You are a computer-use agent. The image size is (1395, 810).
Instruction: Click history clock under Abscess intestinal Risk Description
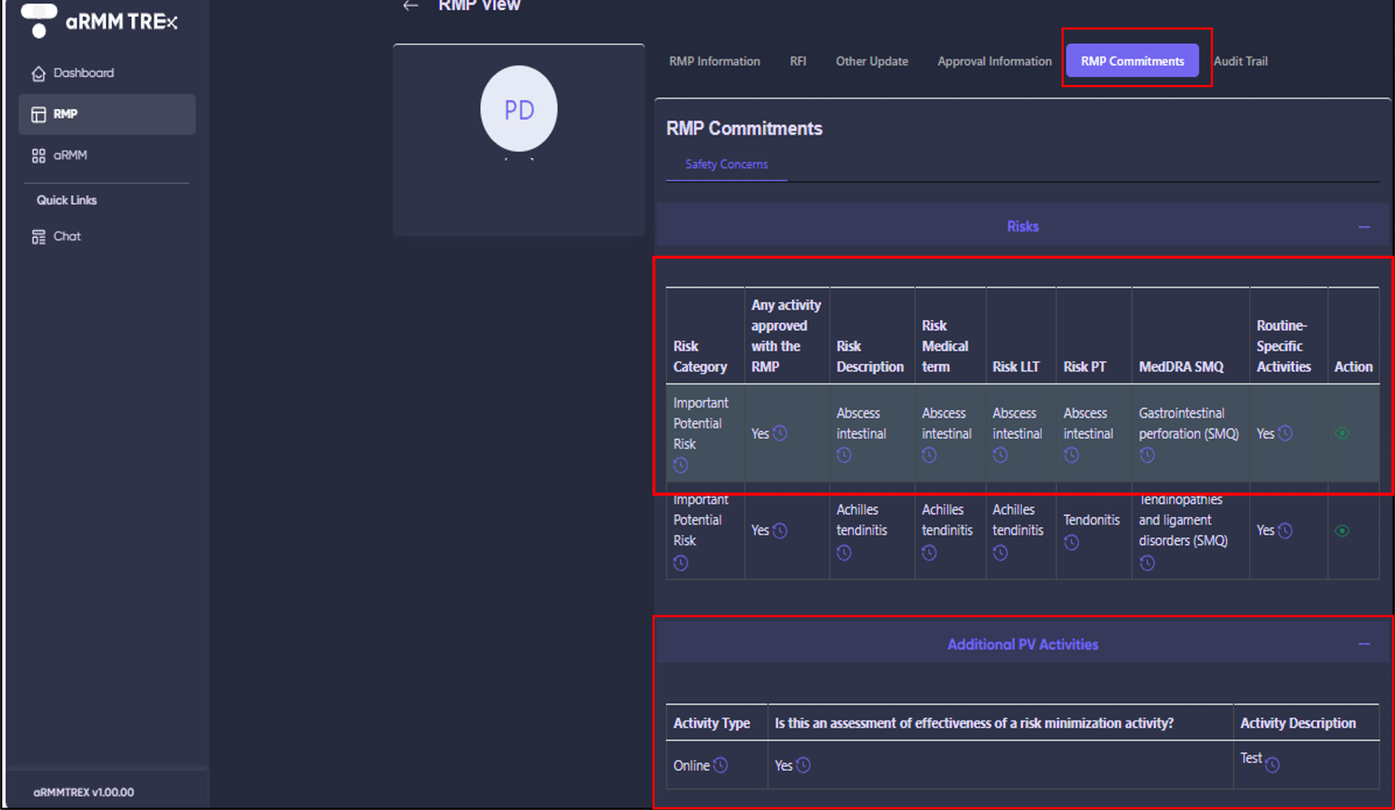pyautogui.click(x=844, y=455)
